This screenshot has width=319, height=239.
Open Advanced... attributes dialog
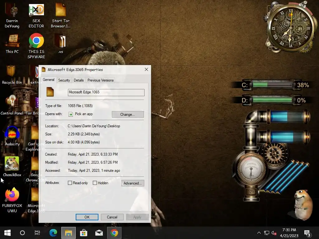tap(133, 183)
